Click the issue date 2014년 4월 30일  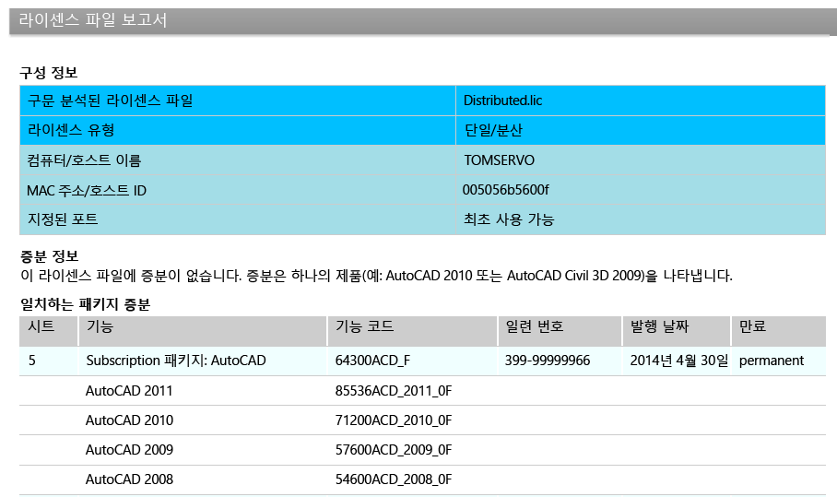pyautogui.click(x=679, y=361)
